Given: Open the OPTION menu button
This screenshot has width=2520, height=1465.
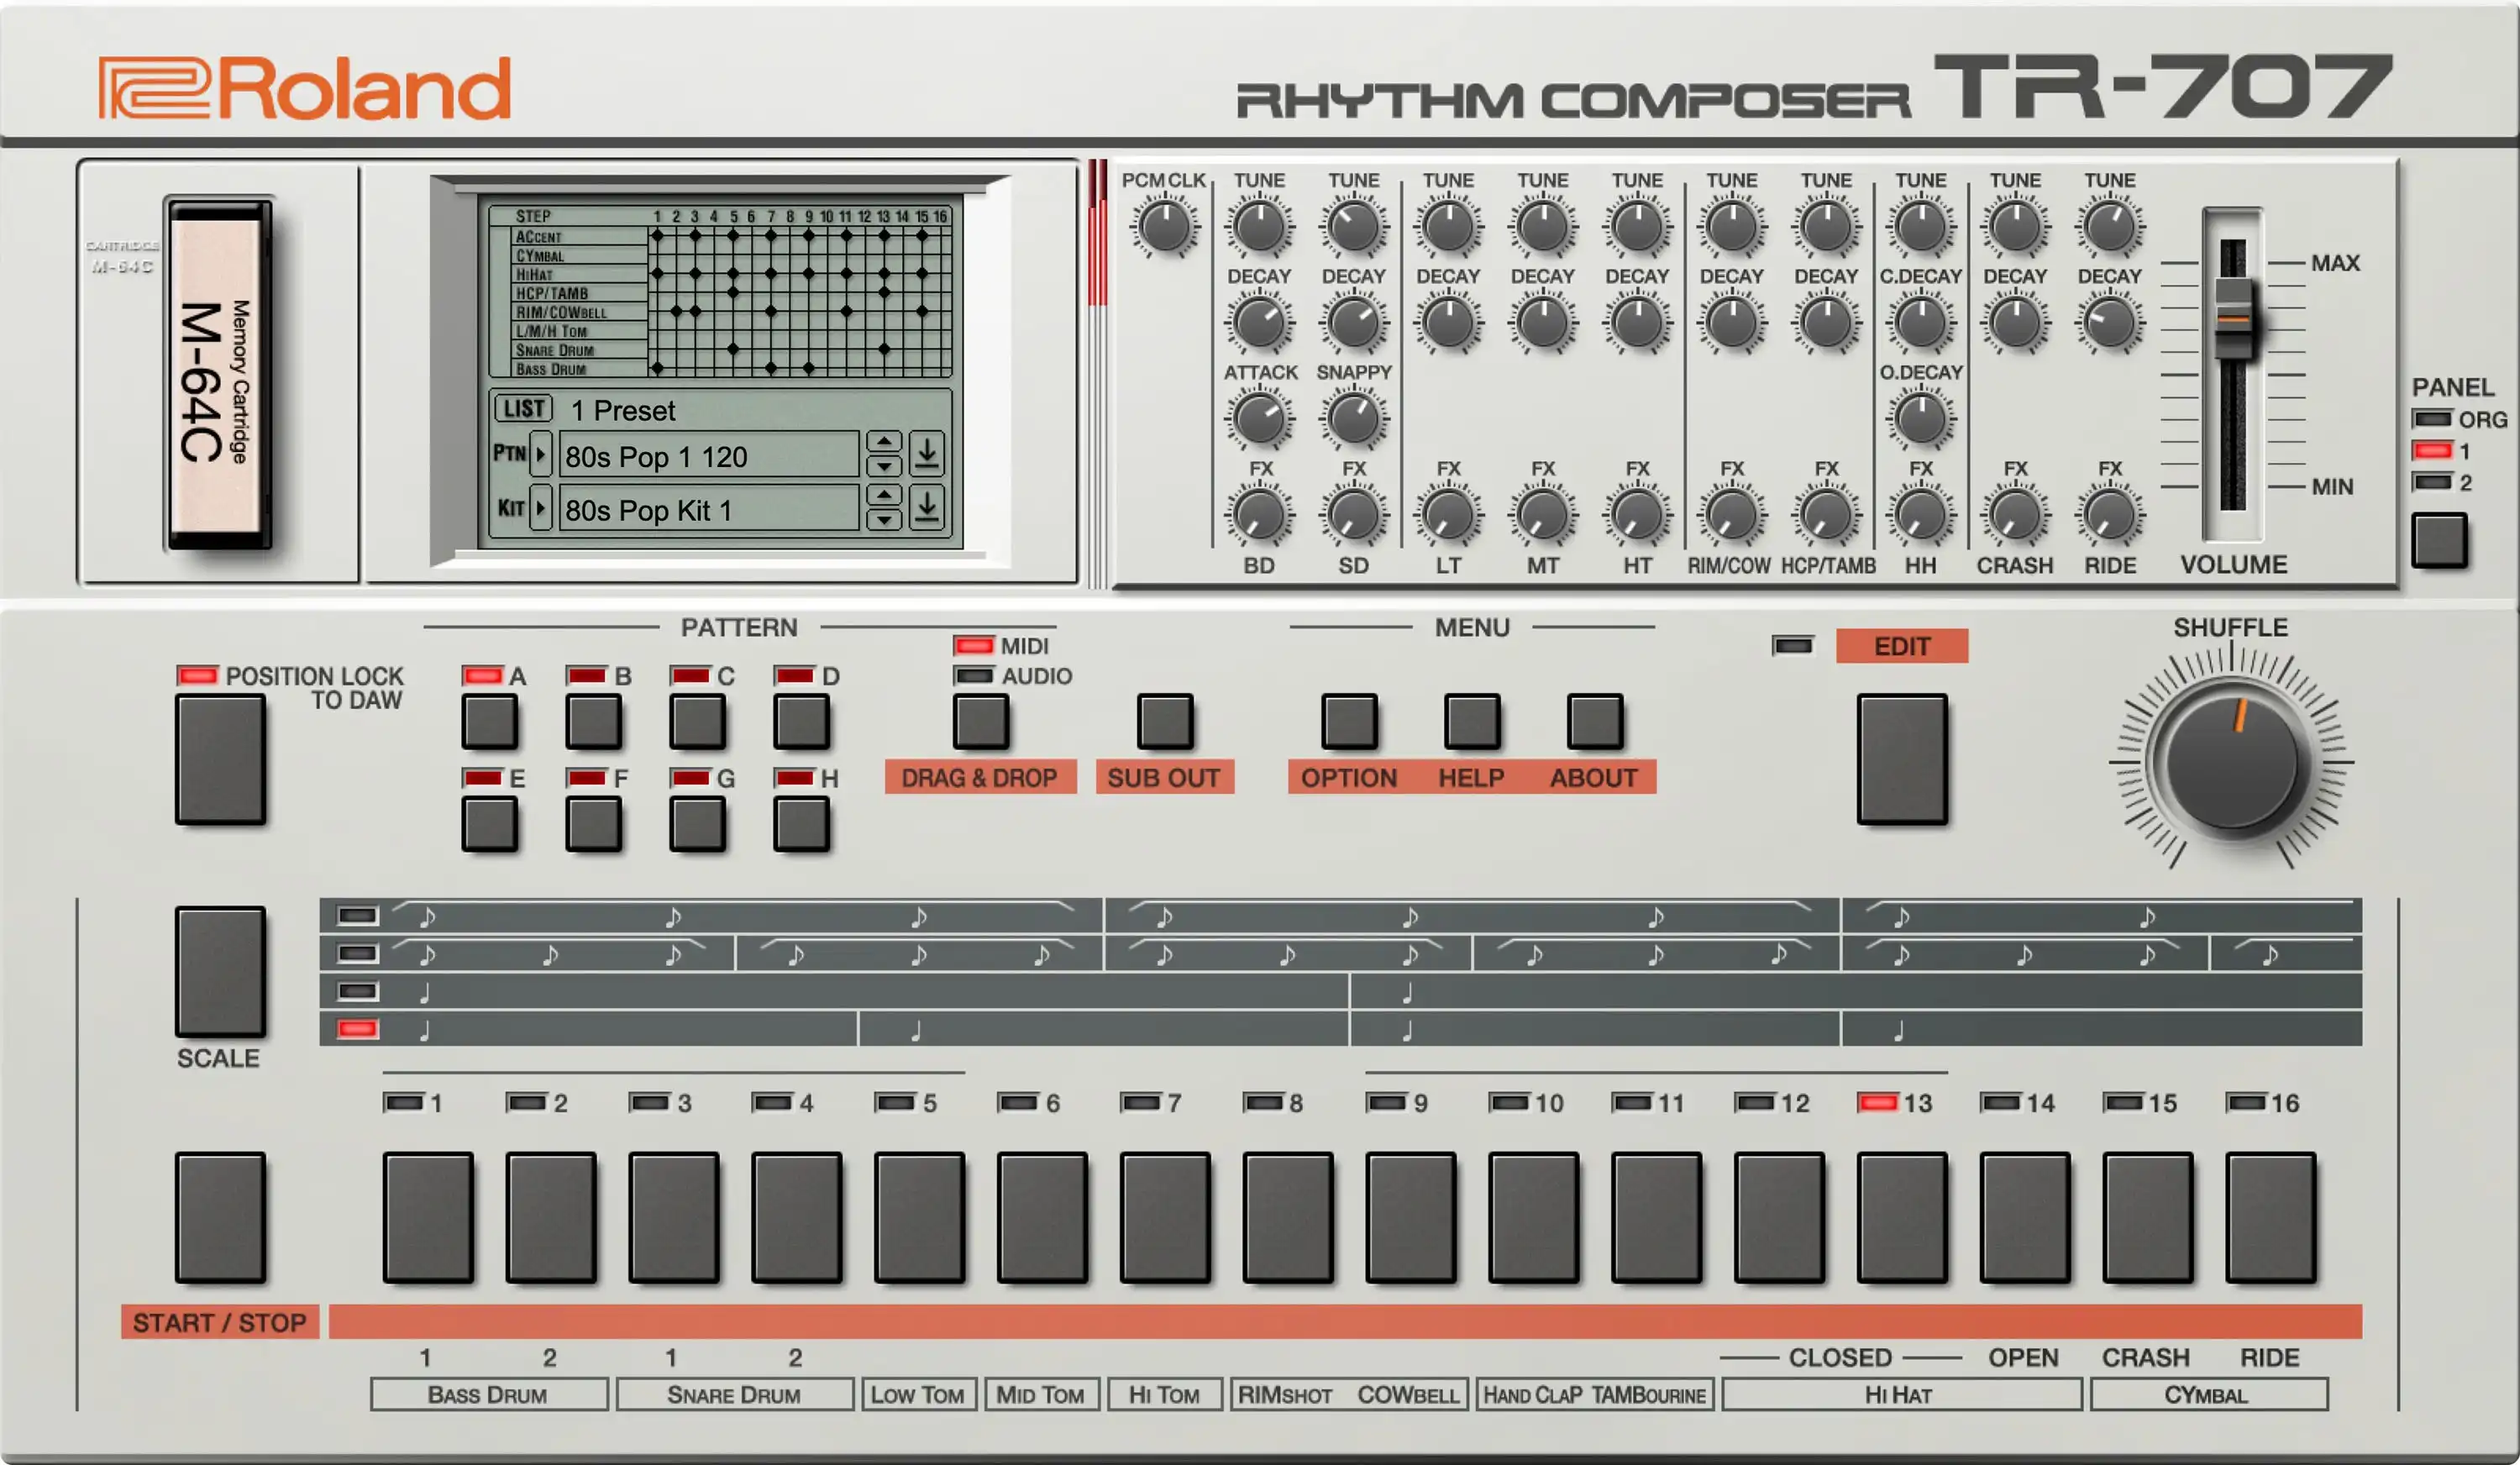Looking at the screenshot, I should pyautogui.click(x=1348, y=721).
